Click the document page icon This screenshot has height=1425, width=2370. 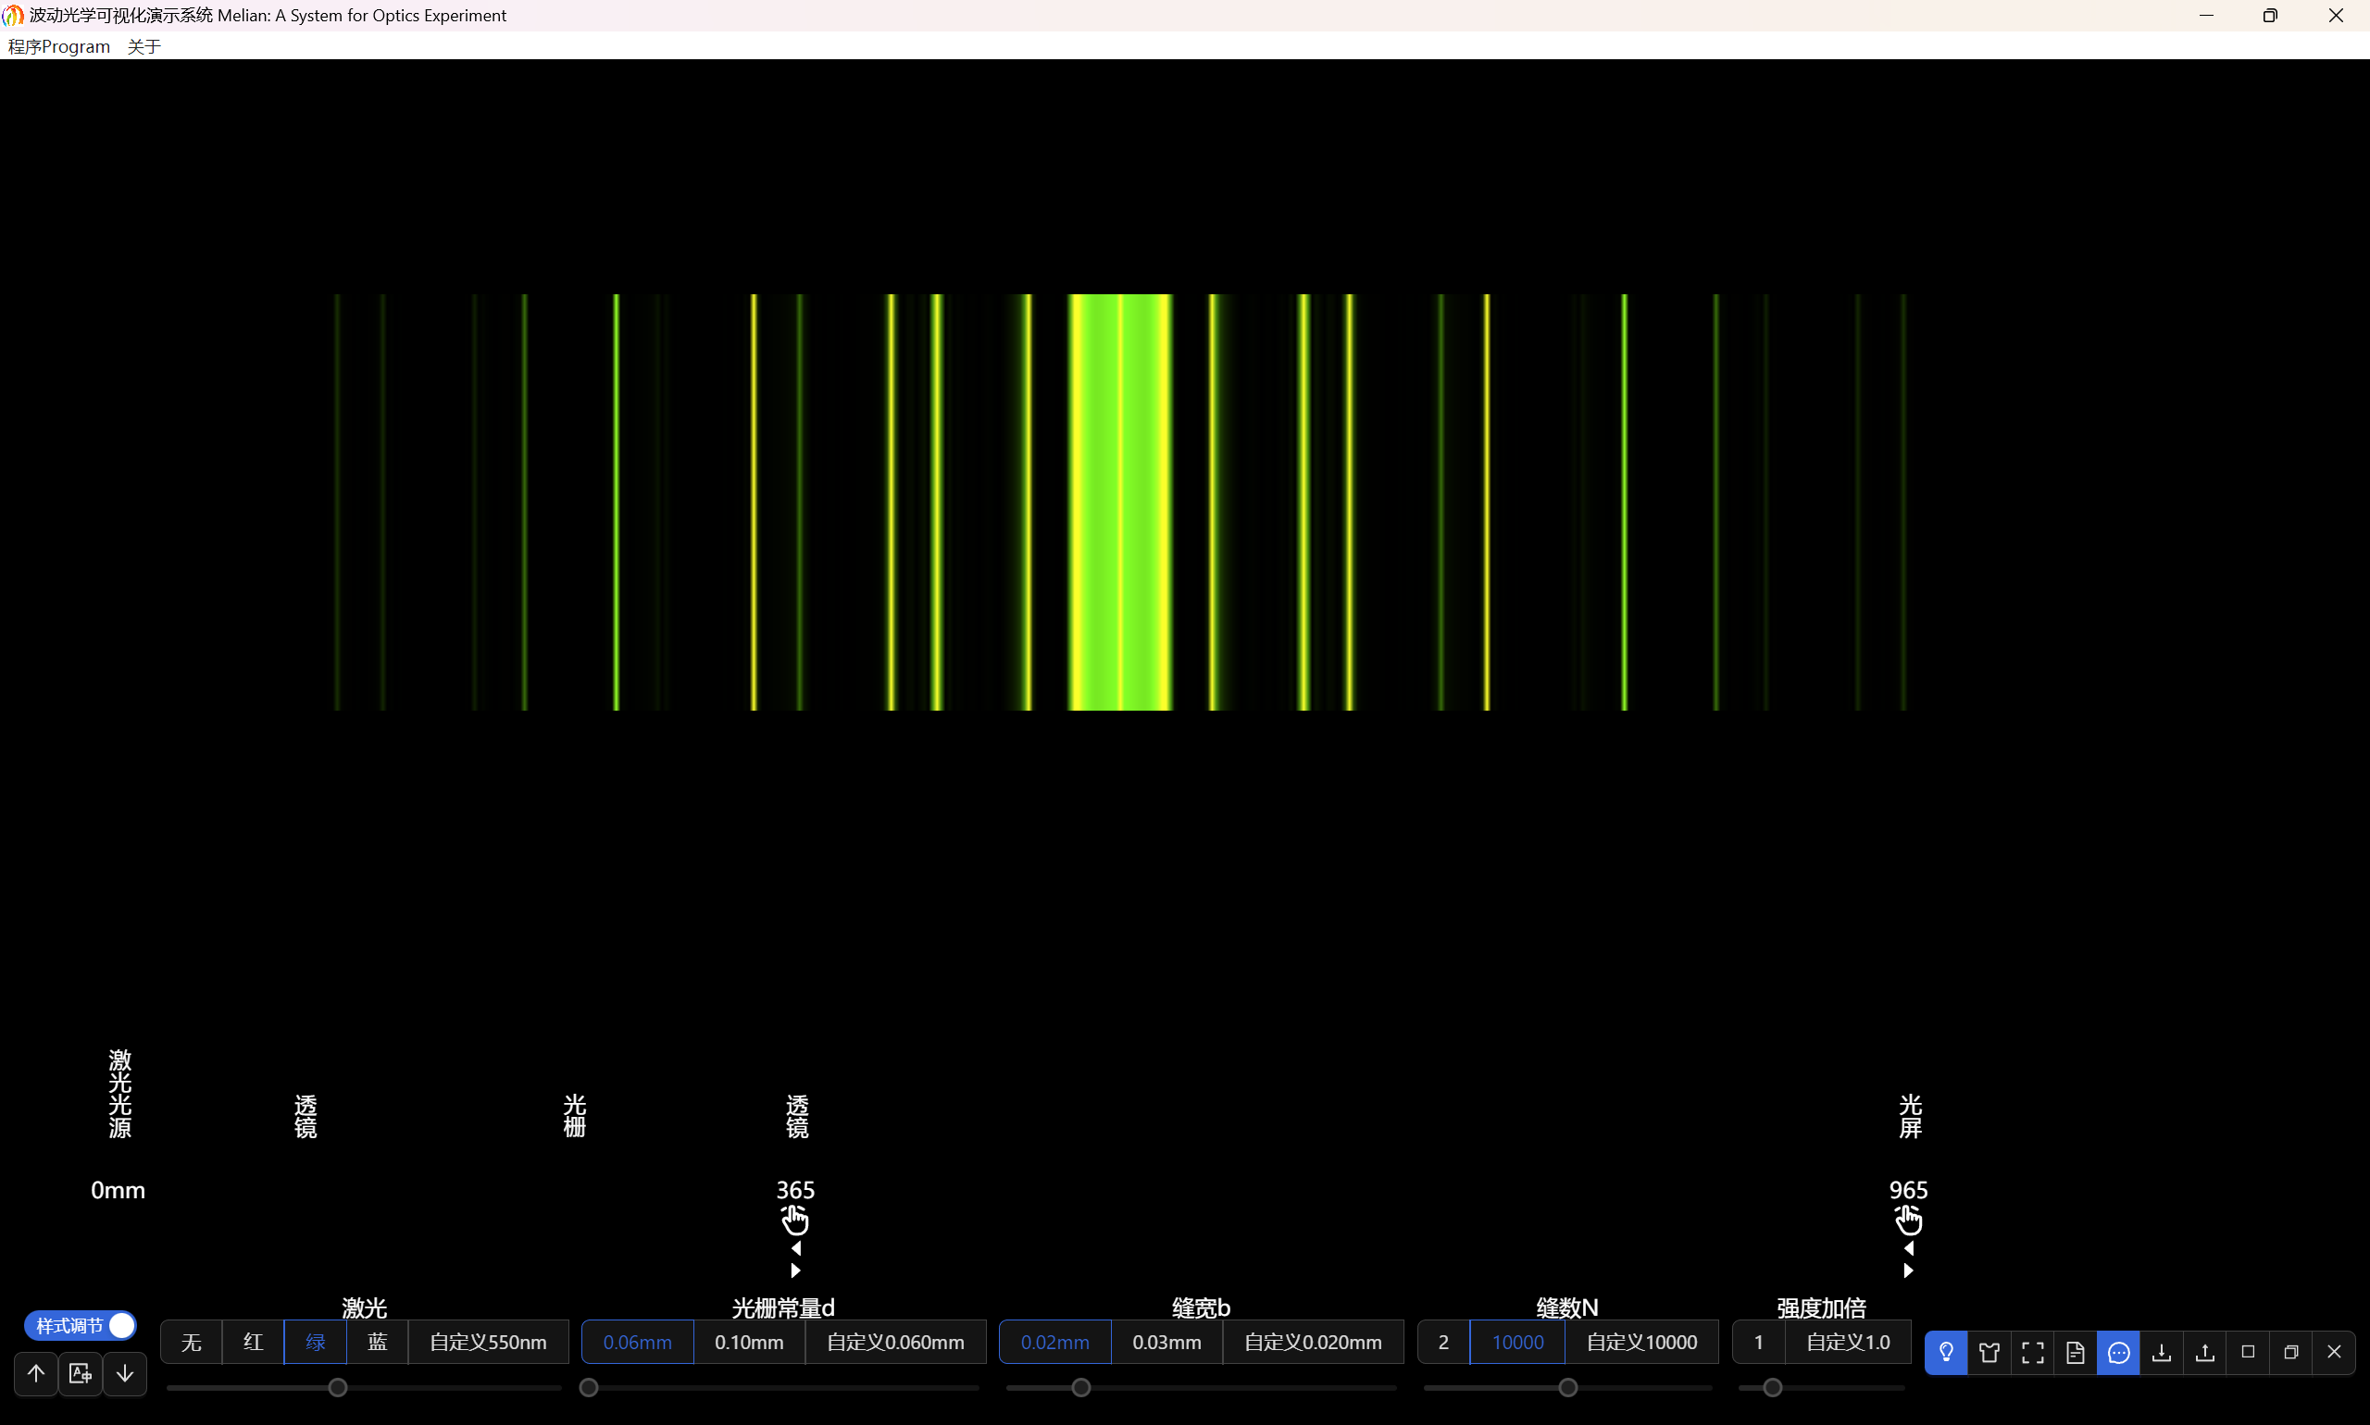point(2075,1352)
